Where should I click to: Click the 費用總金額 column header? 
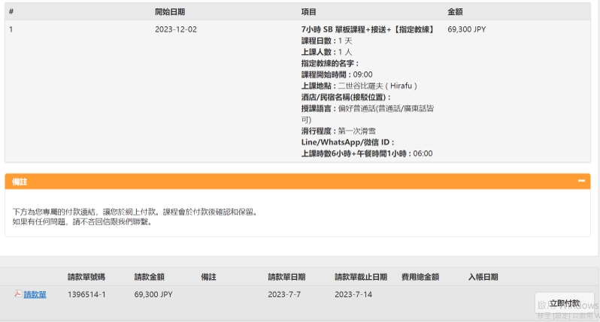pos(420,277)
